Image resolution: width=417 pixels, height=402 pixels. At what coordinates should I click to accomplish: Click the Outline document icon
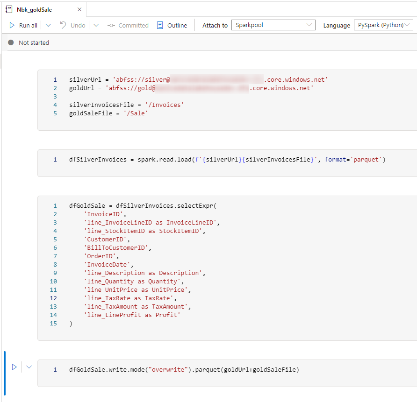[160, 25]
